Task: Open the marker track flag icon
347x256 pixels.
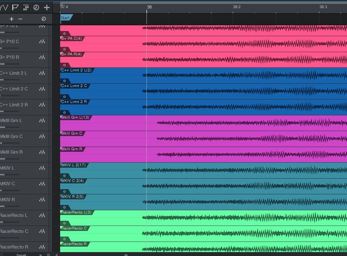Action: tap(15, 8)
